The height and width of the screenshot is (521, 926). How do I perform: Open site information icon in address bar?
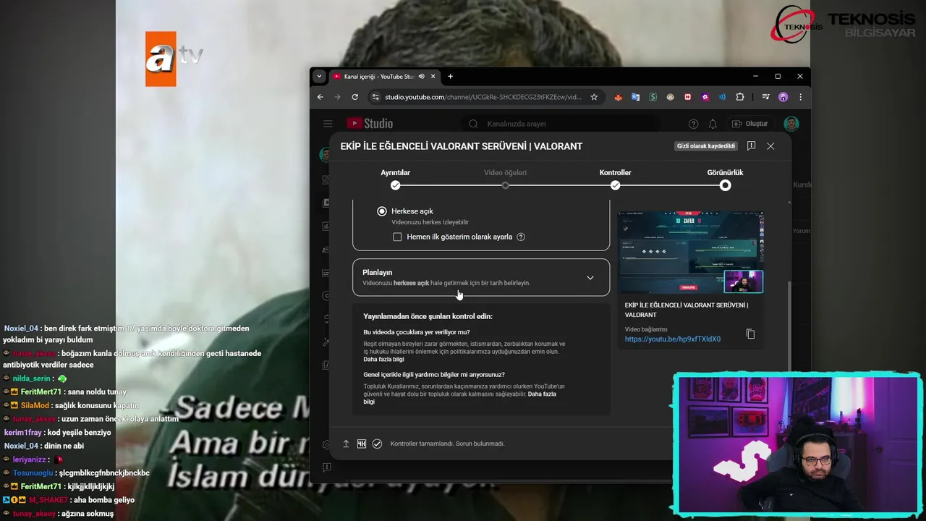point(375,97)
